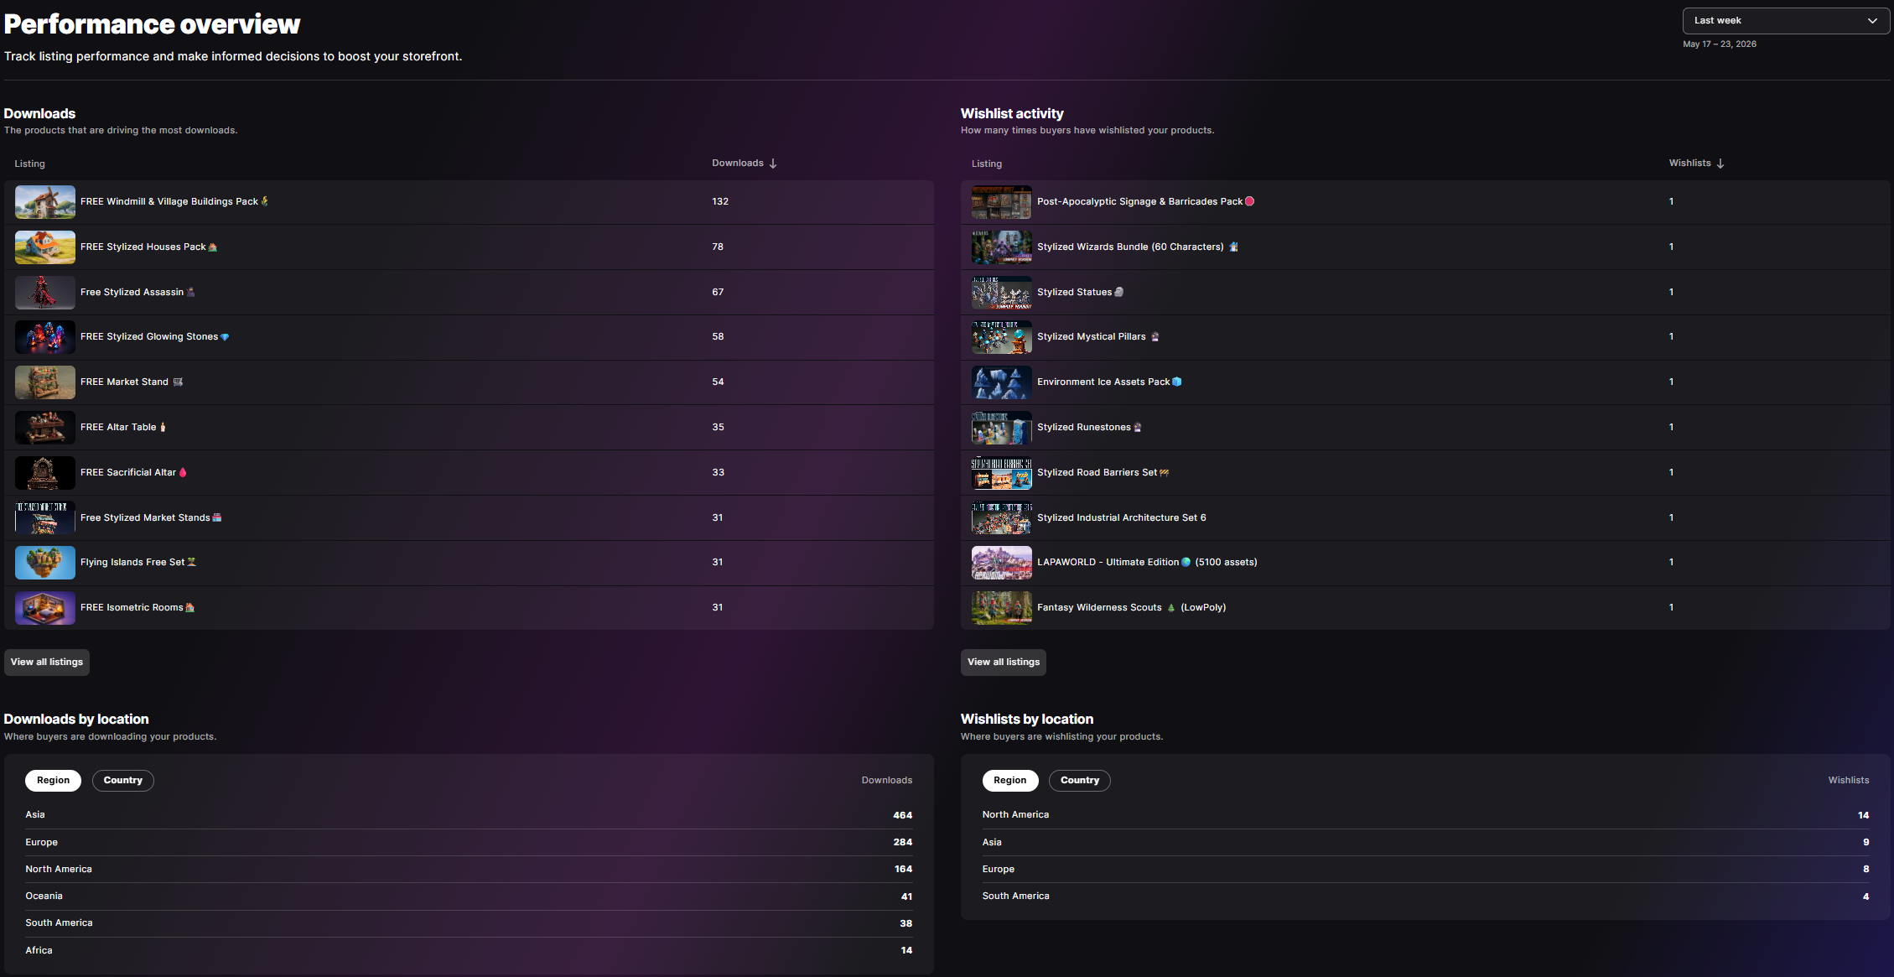
Task: Select Country toggle in Wishlists by location
Action: tap(1080, 781)
